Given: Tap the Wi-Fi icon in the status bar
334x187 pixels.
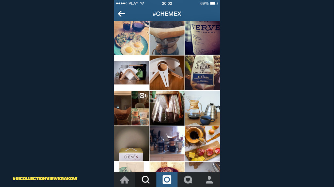Looking at the screenshot, I should pyautogui.click(x=142, y=3).
